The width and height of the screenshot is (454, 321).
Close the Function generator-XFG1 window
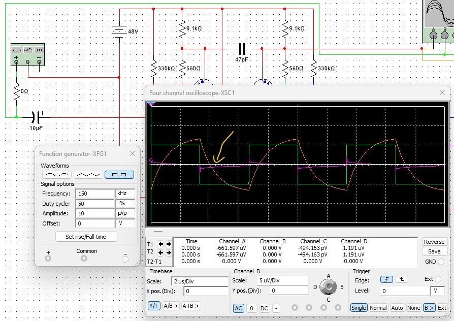pos(133,153)
